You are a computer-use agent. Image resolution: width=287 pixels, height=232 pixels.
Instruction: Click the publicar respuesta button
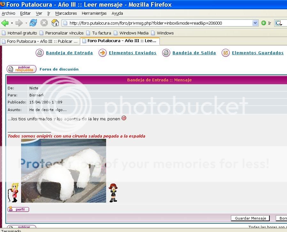click(x=21, y=69)
